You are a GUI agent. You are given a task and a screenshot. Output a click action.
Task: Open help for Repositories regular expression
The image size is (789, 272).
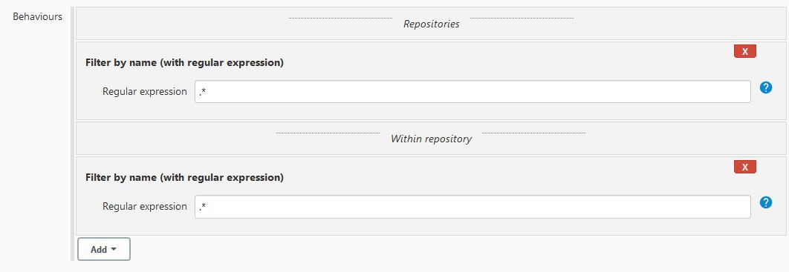[765, 87]
